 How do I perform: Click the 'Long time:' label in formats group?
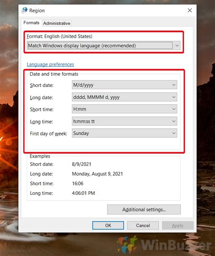point(41,121)
